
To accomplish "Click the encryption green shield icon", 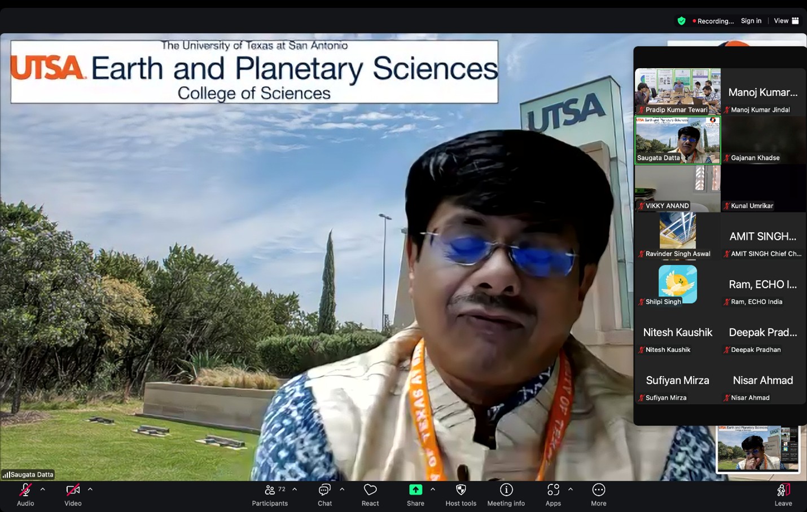I will [x=681, y=21].
